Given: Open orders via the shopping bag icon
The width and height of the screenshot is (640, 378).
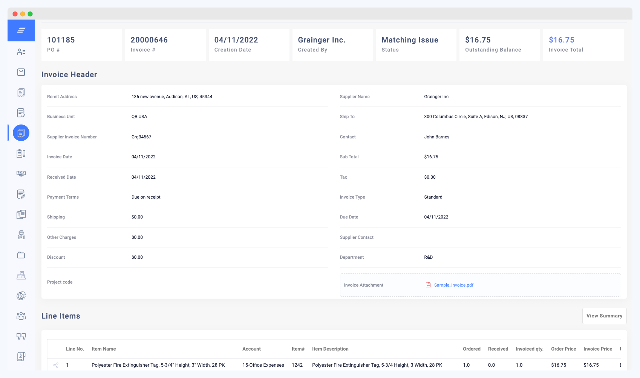Looking at the screenshot, I should tap(21, 72).
